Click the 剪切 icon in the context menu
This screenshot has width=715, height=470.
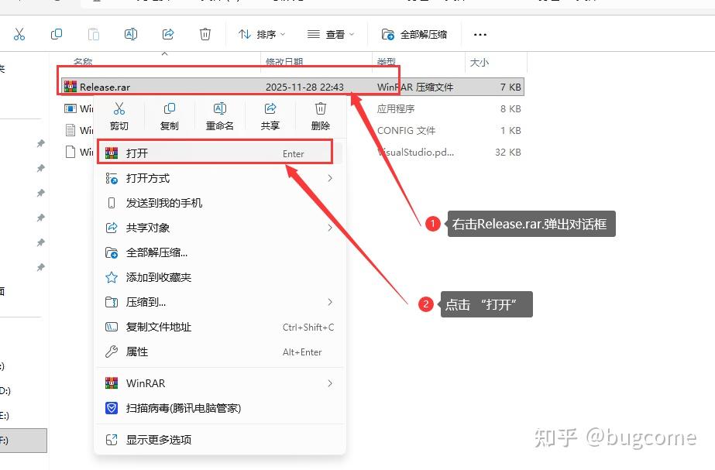[x=120, y=110]
